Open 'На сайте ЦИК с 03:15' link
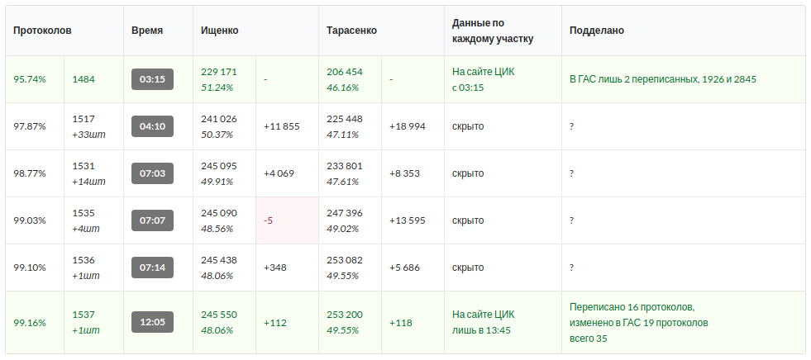 (x=483, y=79)
